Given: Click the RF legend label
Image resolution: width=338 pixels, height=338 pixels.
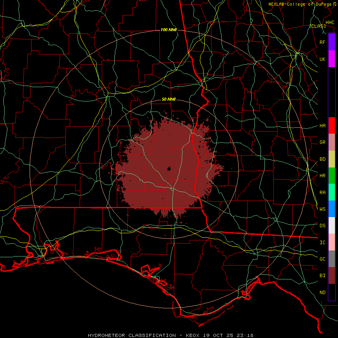Looking at the screenshot, I should coord(322,42).
